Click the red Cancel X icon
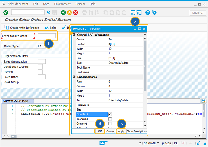Screen dimensions: 208x147 coord(76,13)
